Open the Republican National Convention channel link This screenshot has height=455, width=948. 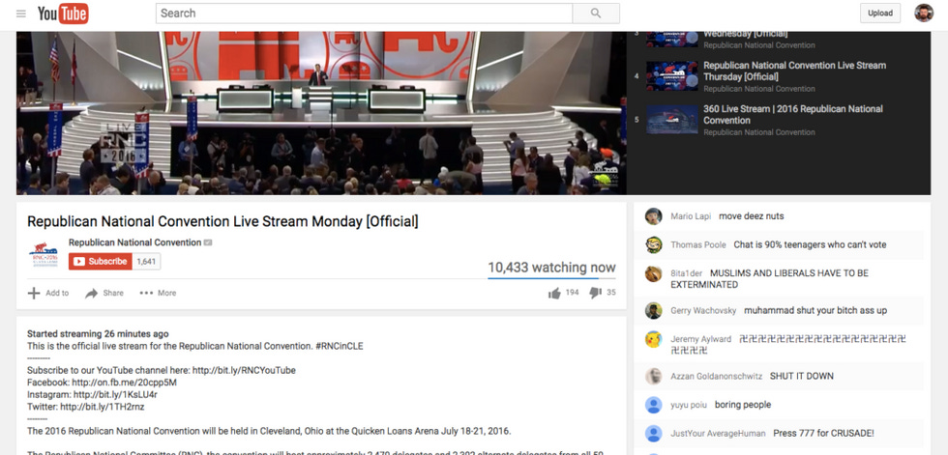coord(134,242)
